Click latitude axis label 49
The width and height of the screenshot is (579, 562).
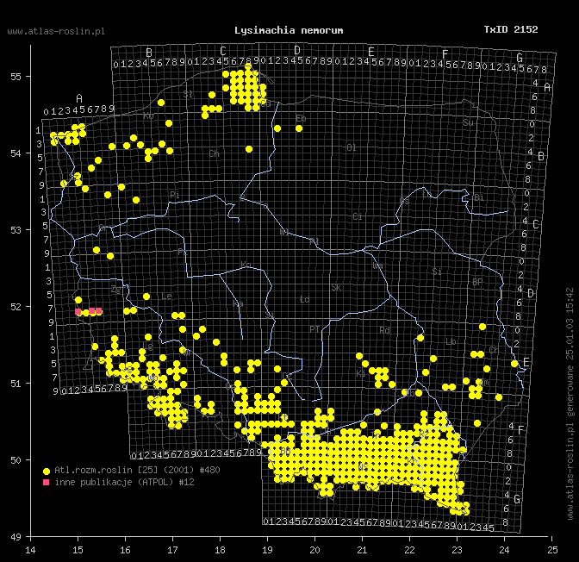tap(16, 537)
